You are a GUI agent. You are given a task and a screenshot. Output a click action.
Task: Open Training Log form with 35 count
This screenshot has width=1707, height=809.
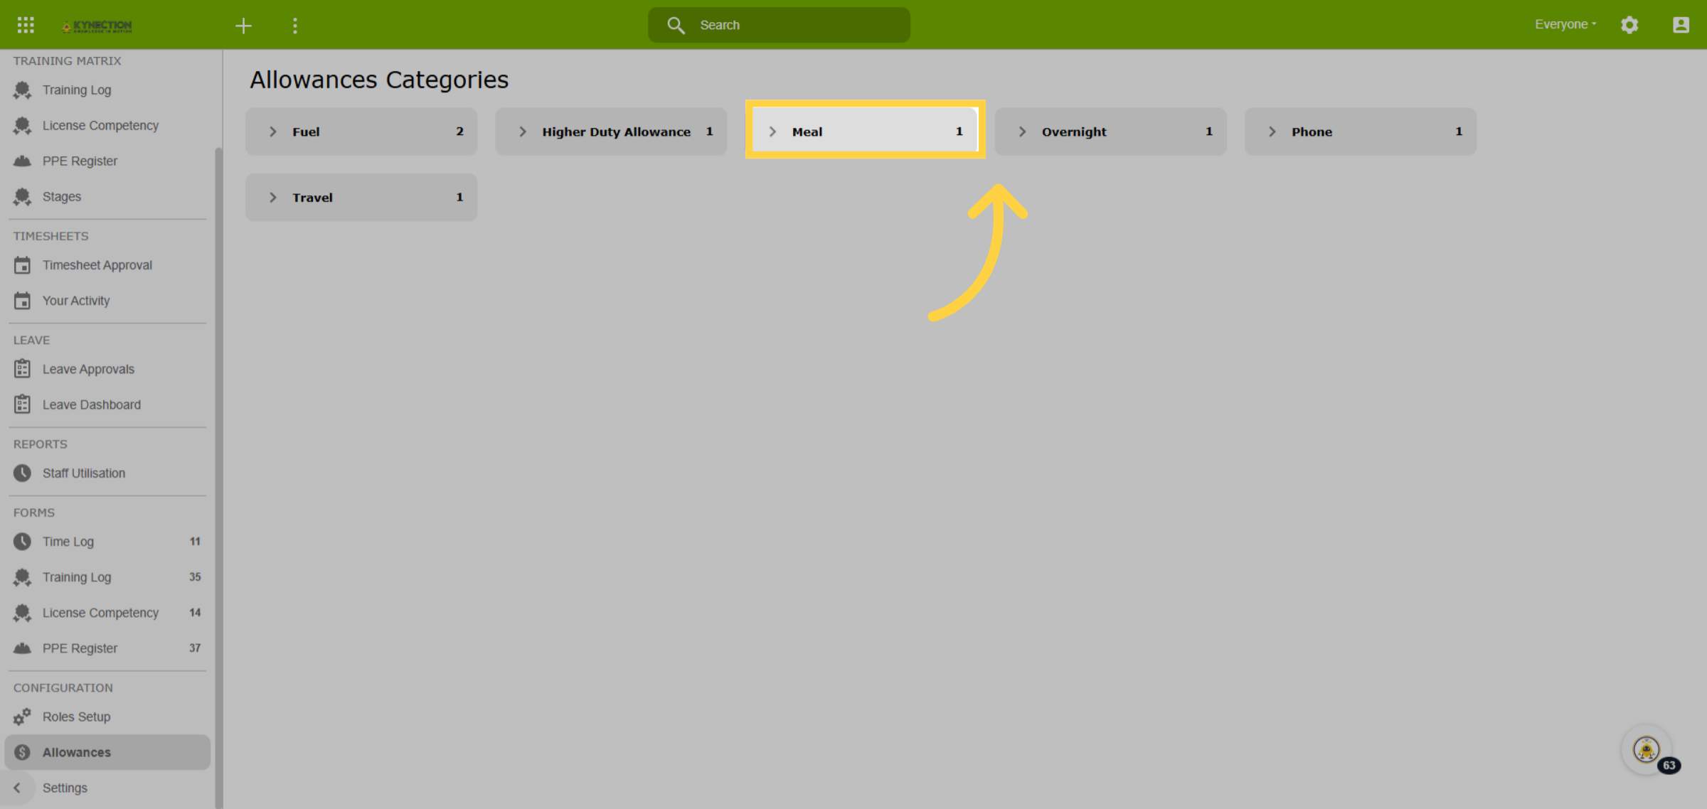click(107, 577)
